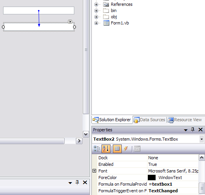Click designer horizontal scrollbar thumb
The height and width of the screenshot is (195, 205).
coord(32,141)
